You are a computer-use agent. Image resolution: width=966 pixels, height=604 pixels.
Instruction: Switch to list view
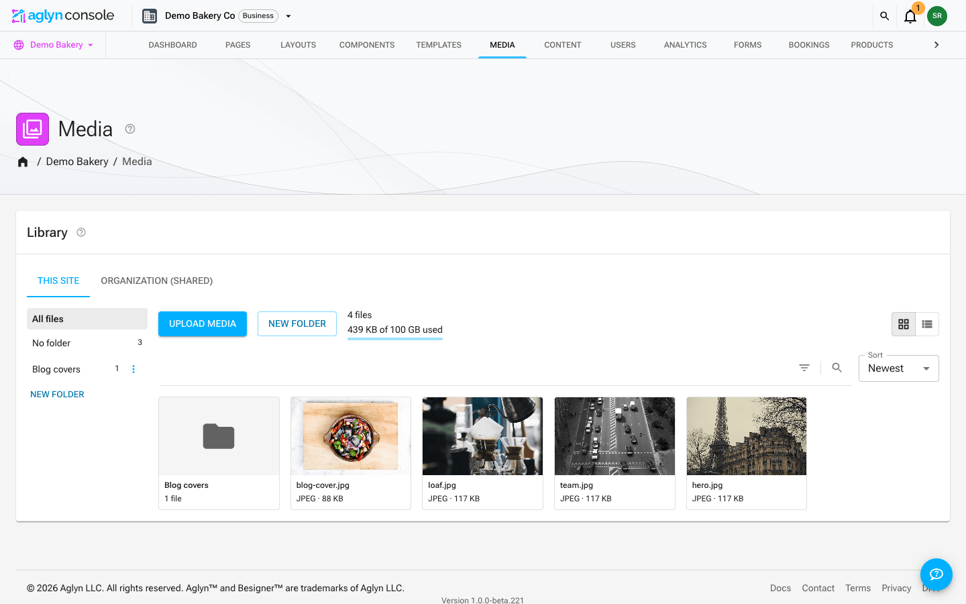(927, 324)
